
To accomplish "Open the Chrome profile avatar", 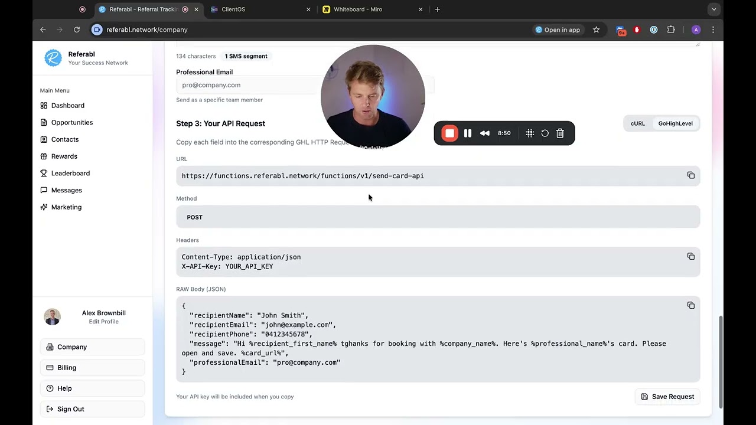I will (x=696, y=30).
